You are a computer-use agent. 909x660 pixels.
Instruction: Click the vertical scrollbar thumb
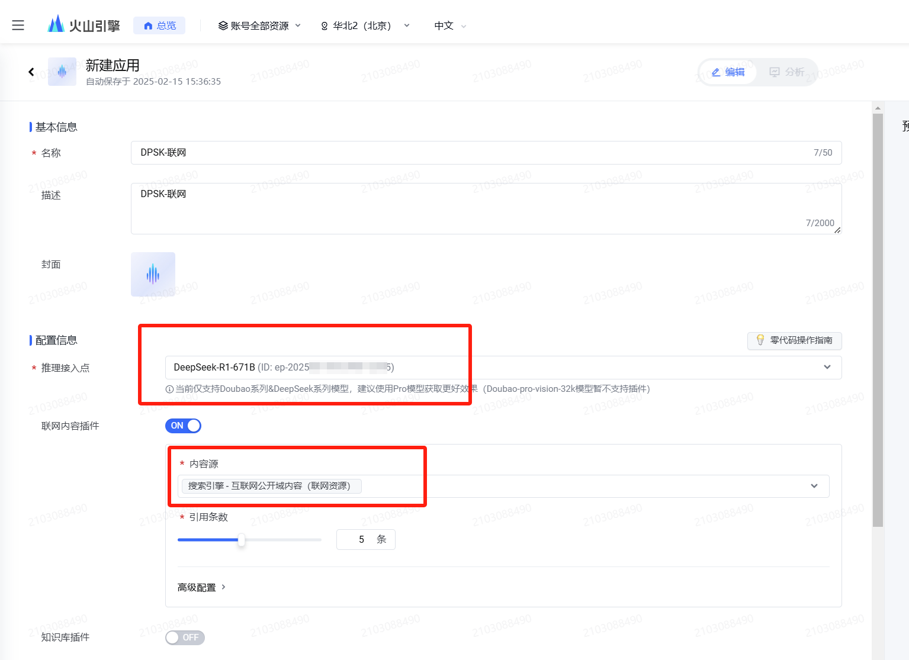[x=878, y=320]
